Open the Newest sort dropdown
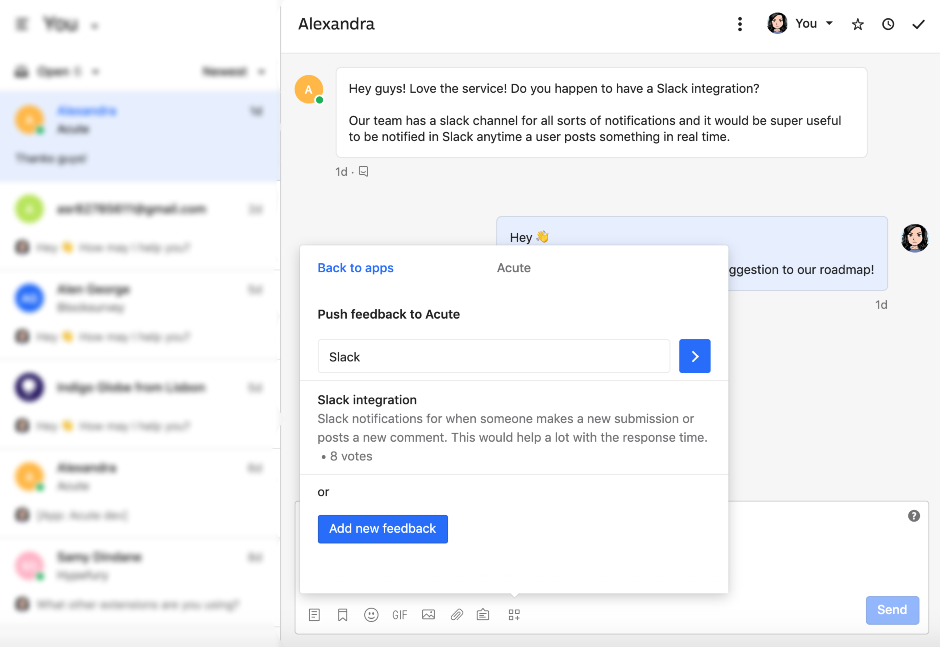The height and width of the screenshot is (647, 940). [233, 71]
